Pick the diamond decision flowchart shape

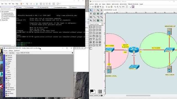[x=97, y=27]
